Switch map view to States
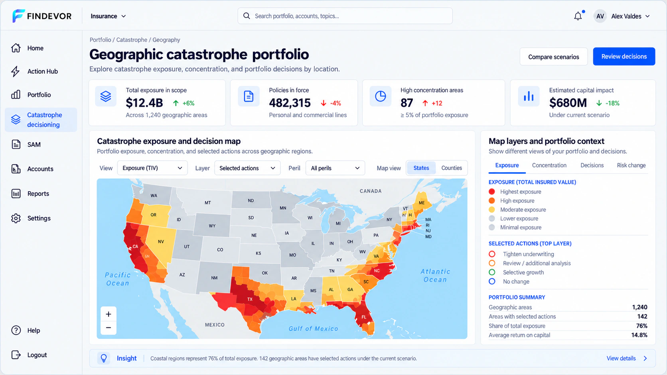 (421, 168)
